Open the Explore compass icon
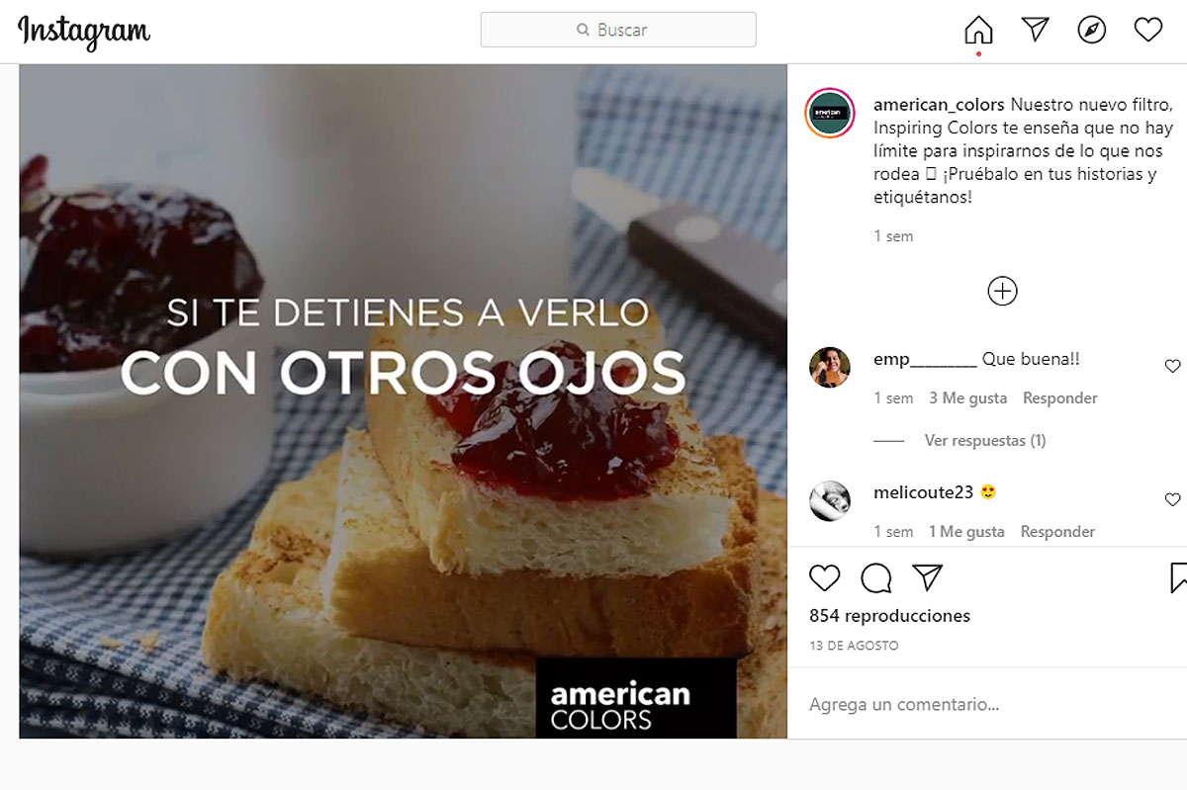The width and height of the screenshot is (1187, 790). (x=1091, y=30)
